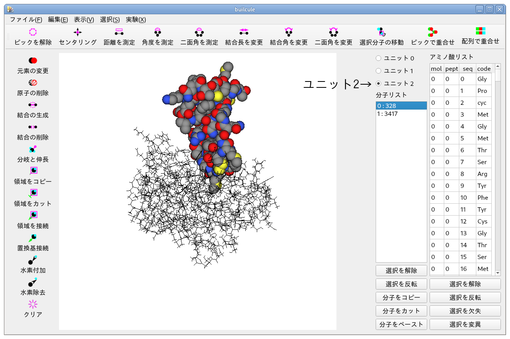Click the 分子をコピー button
Image resolution: width=510 pixels, height=339 pixels.
pyautogui.click(x=401, y=297)
